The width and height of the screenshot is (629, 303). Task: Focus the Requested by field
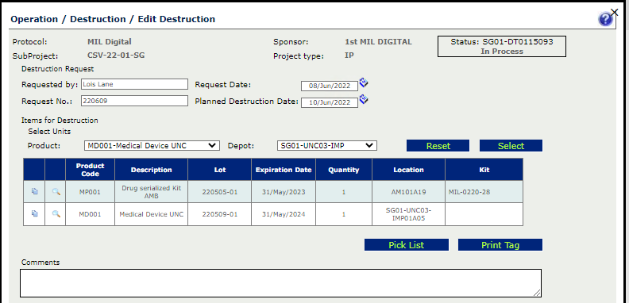134,84
